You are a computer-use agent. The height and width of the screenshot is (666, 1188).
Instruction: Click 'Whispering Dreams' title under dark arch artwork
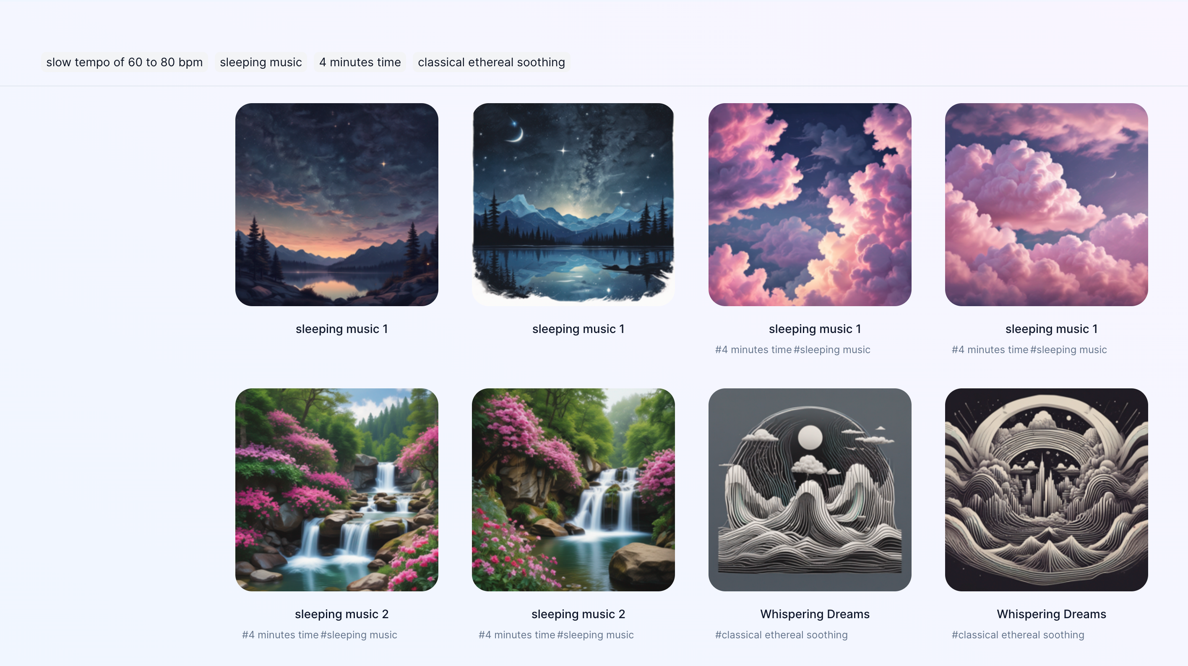(x=1052, y=614)
